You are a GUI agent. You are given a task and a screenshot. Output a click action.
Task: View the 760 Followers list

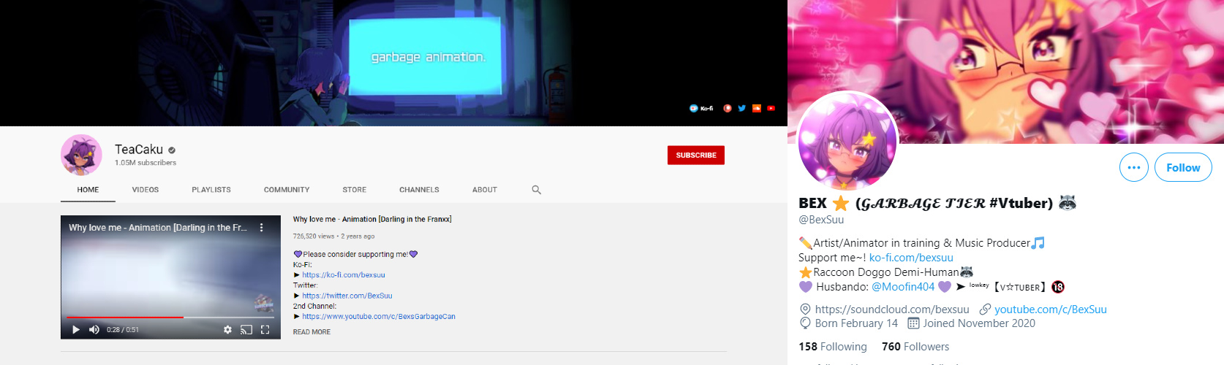coord(915,347)
